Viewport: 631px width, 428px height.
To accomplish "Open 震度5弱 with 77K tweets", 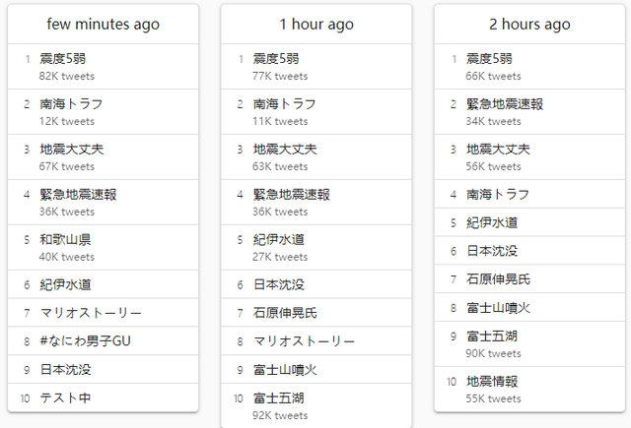I will coord(273,59).
